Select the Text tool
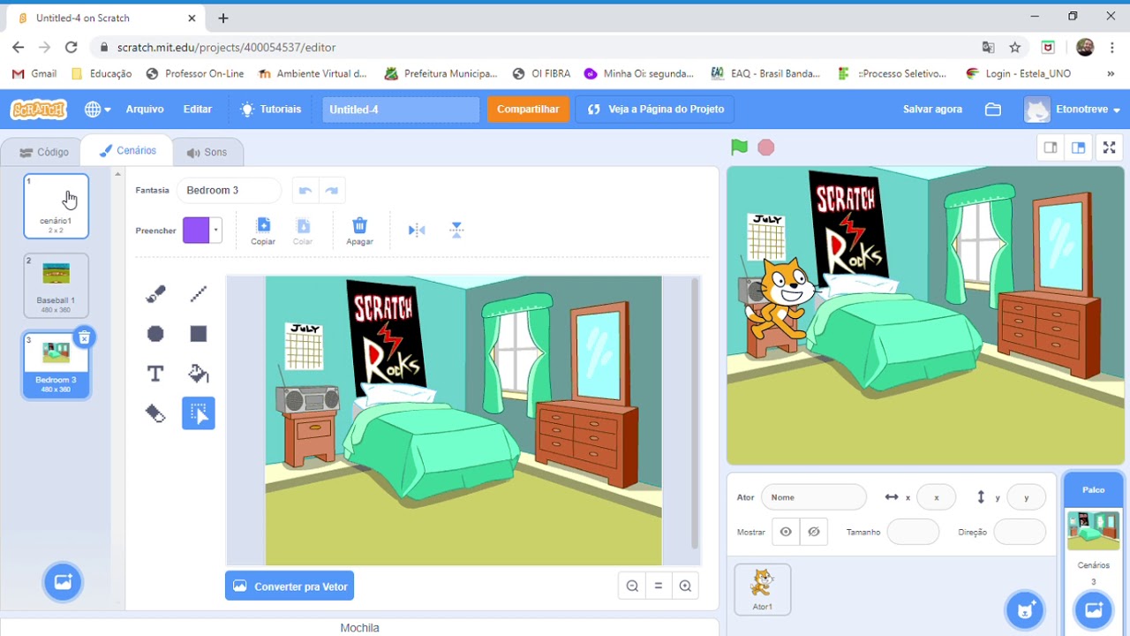The height and width of the screenshot is (636, 1130). 155,374
